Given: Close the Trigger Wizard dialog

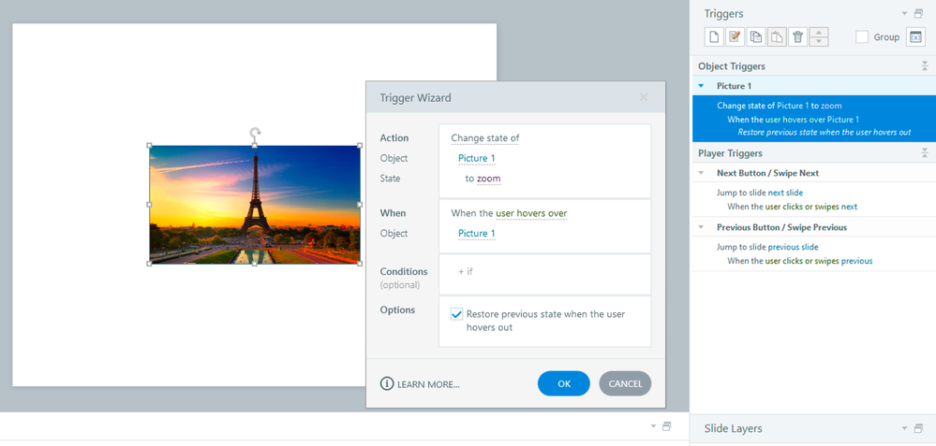Looking at the screenshot, I should pyautogui.click(x=644, y=97).
